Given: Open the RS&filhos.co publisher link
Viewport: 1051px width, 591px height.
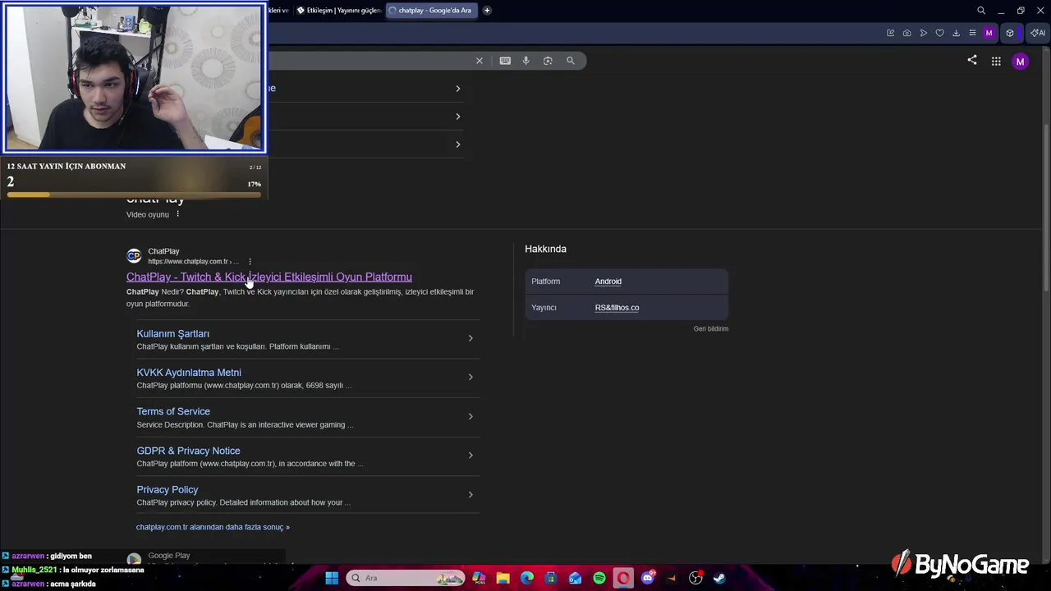Looking at the screenshot, I should point(617,308).
